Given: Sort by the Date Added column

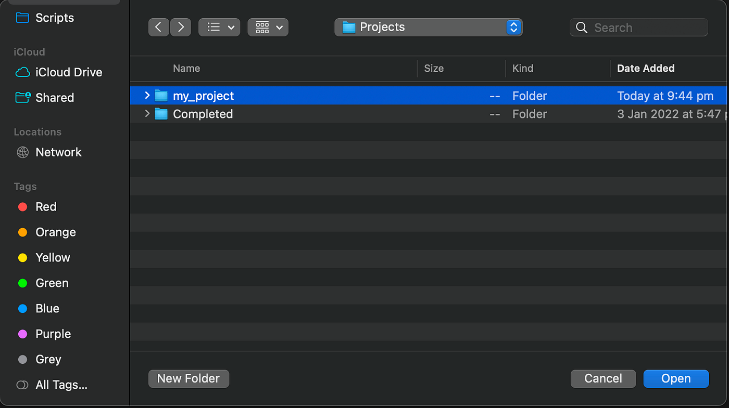Looking at the screenshot, I should pos(646,69).
